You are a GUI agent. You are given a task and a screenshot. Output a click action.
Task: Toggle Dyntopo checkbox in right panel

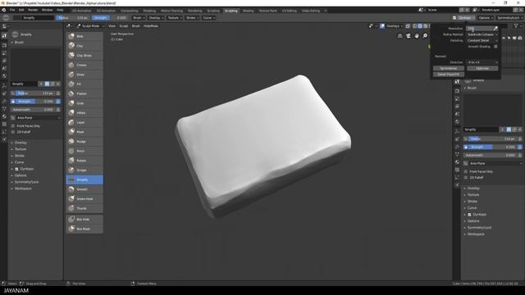point(469,215)
